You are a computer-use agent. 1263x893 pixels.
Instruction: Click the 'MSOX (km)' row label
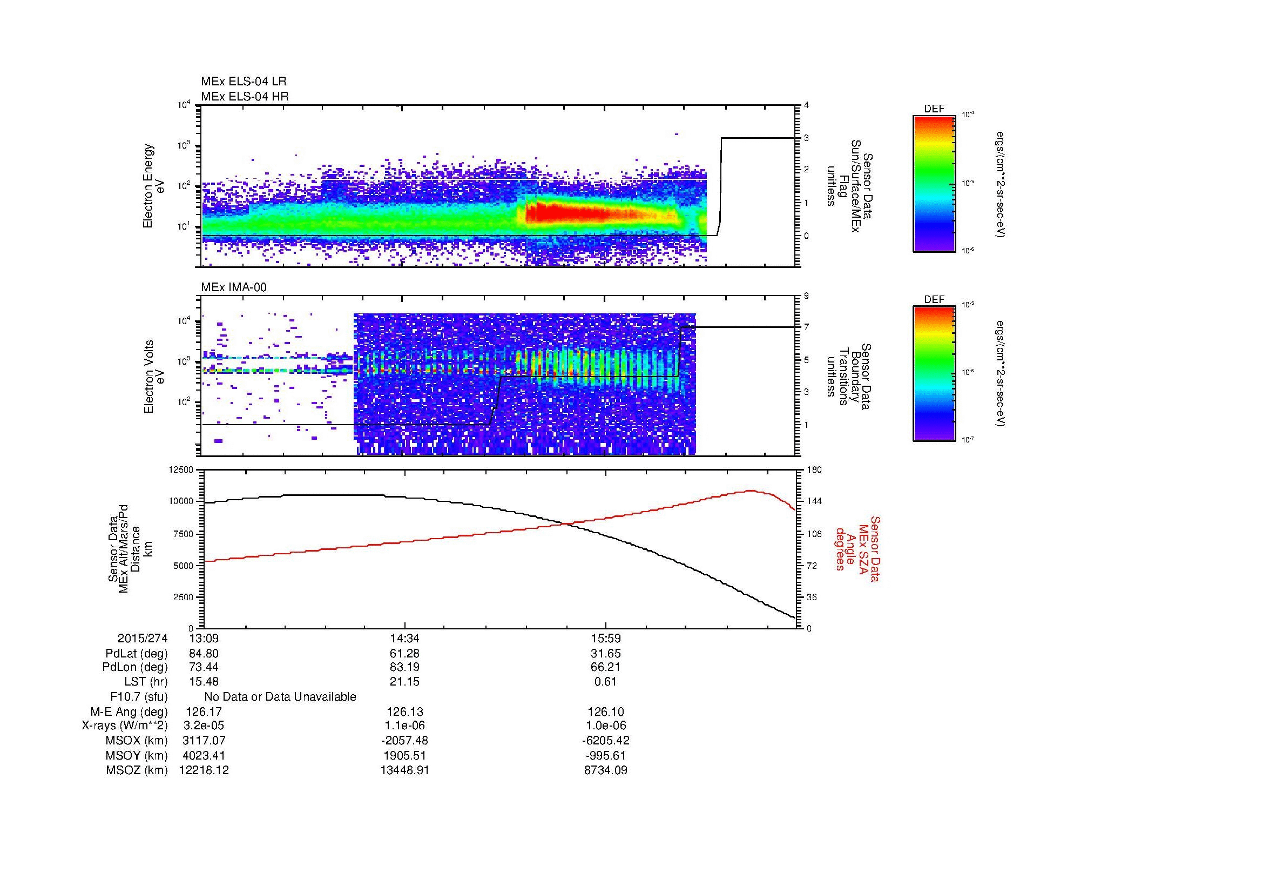click(137, 741)
